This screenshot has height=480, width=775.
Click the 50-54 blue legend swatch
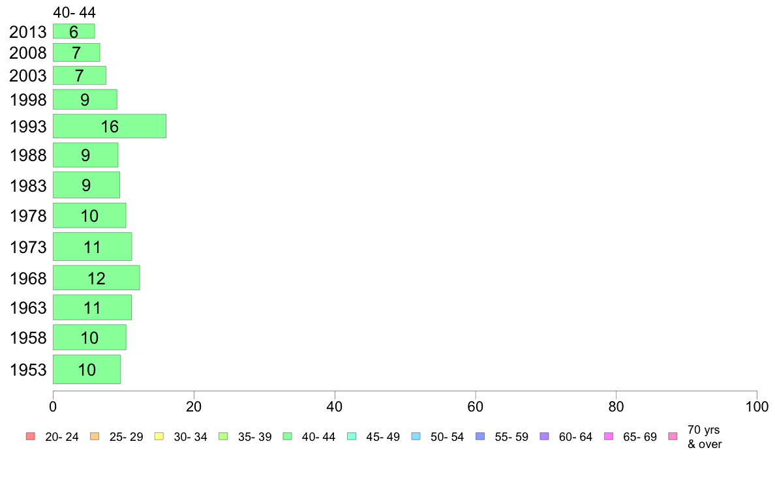[416, 436]
